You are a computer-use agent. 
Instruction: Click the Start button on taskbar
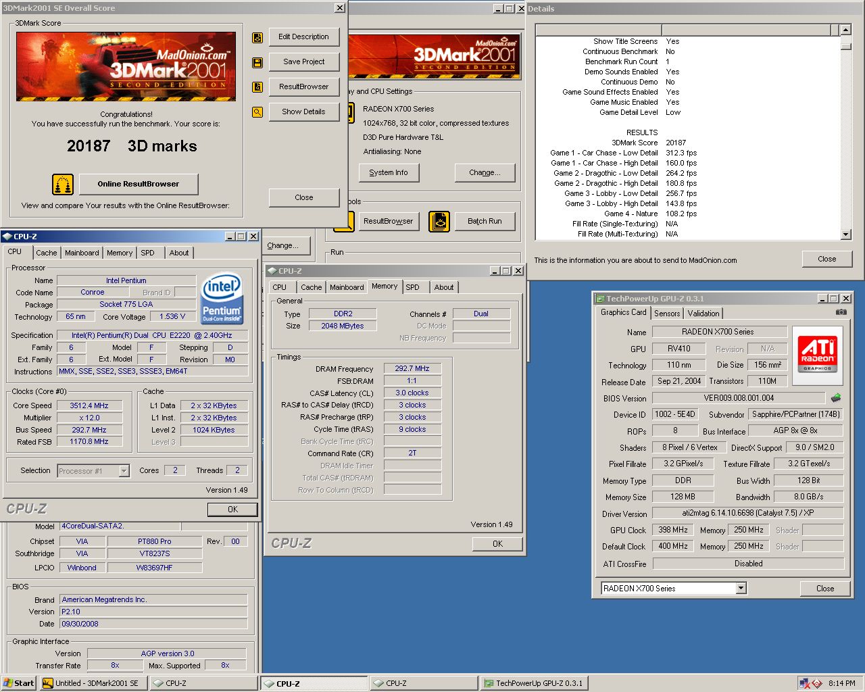[19, 683]
